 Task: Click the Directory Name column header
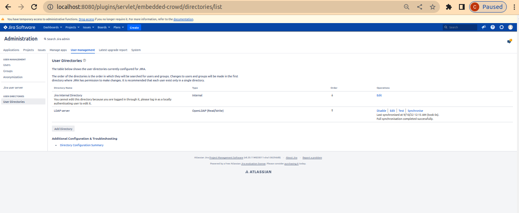(63, 88)
